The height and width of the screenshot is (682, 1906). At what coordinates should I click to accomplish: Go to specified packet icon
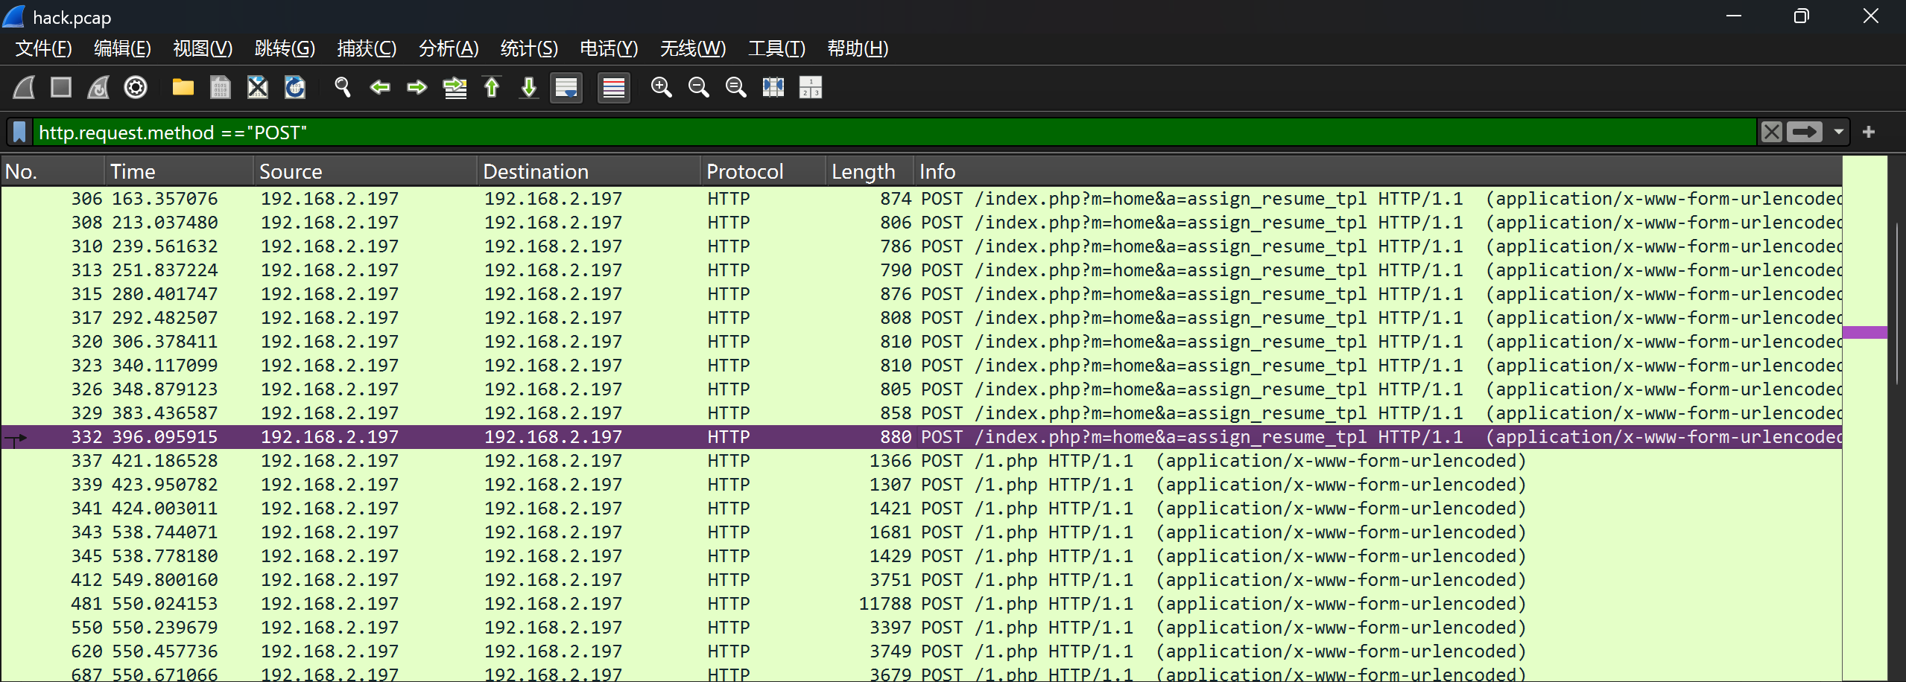click(x=455, y=88)
